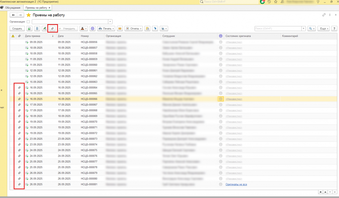Move the list up one row with the up-triangle button
339x198 pixels.
325,192
